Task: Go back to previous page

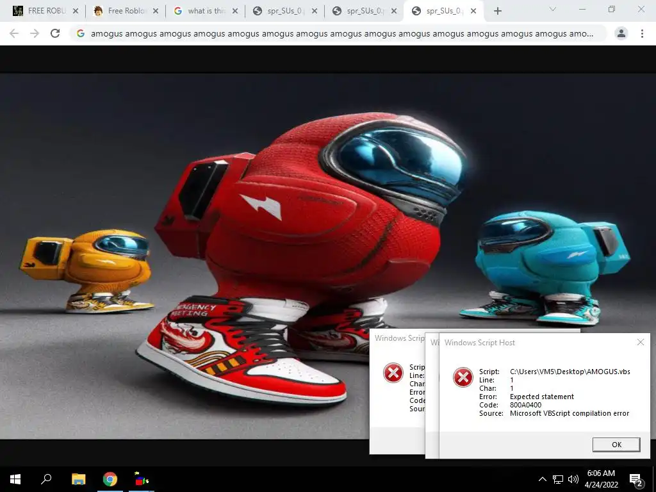Action: click(x=14, y=33)
